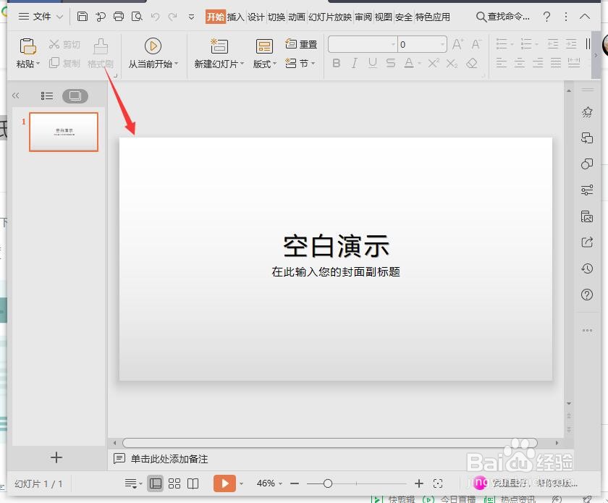Click the orange Play slideshow button

pos(224,483)
